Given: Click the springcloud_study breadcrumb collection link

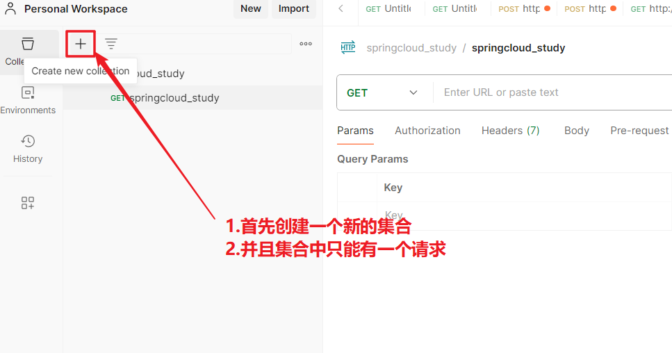Looking at the screenshot, I should pyautogui.click(x=411, y=48).
